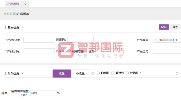Collapse the 角色信息 section chevron
181x100 pixels.
tap(22, 73)
